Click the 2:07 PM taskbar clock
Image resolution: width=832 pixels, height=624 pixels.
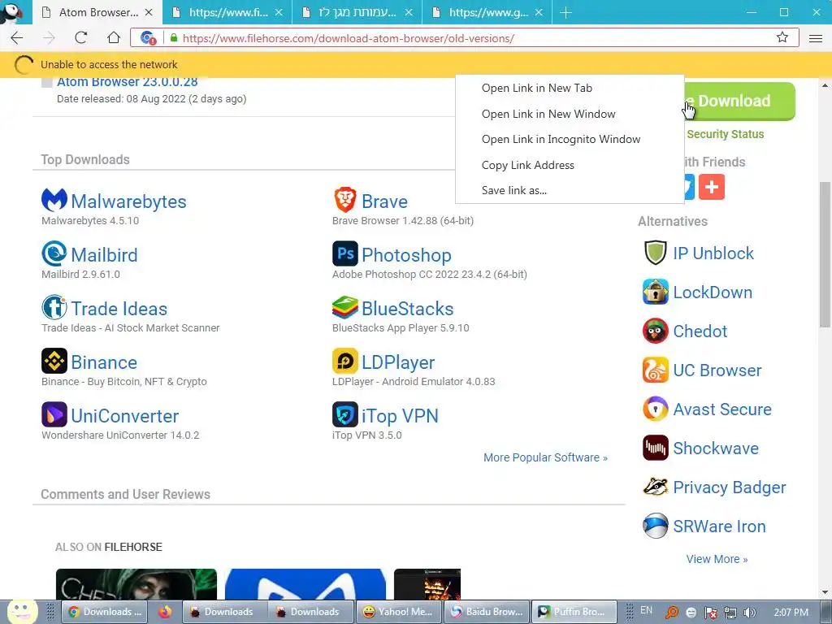(x=791, y=612)
